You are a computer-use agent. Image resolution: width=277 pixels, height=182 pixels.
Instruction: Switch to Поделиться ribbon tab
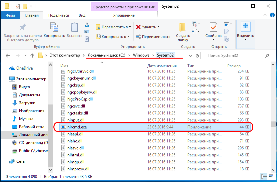[x=59, y=15]
